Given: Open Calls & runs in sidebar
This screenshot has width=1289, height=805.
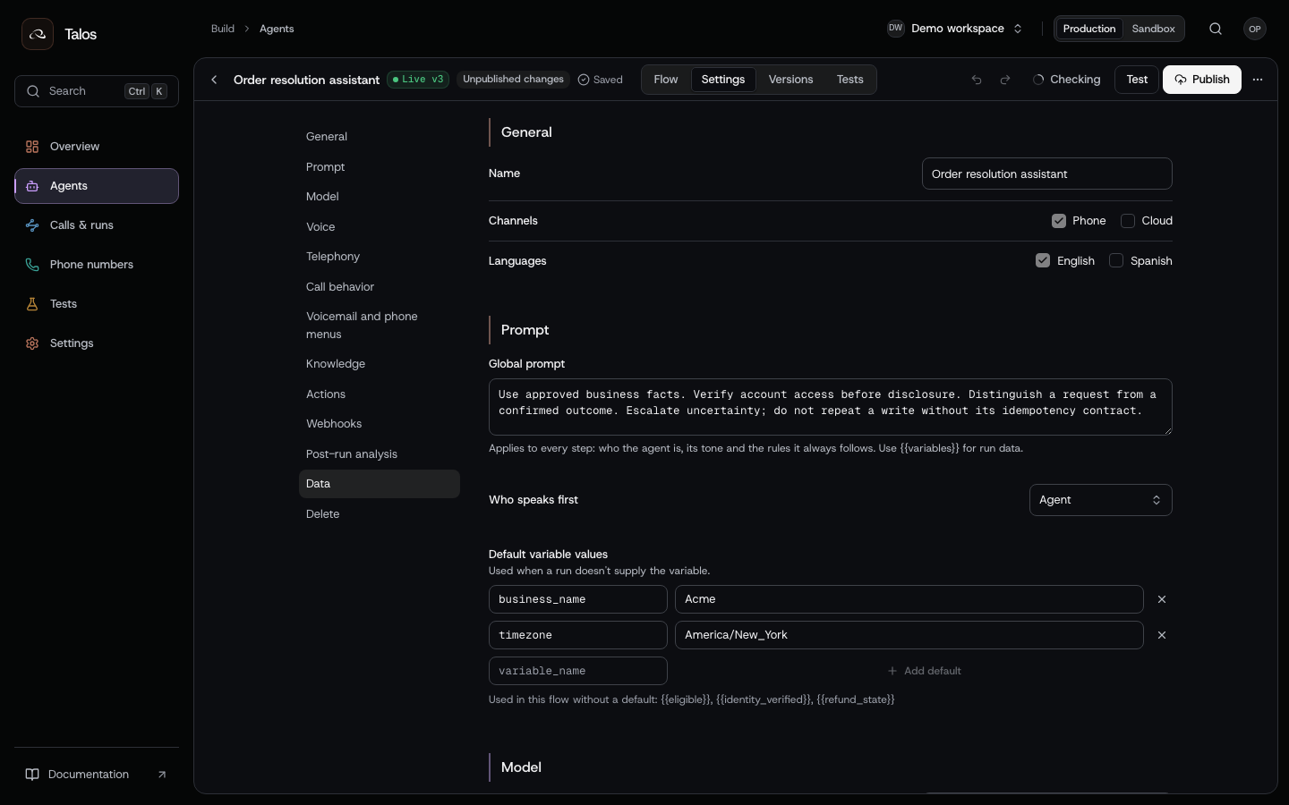Looking at the screenshot, I should (97, 225).
